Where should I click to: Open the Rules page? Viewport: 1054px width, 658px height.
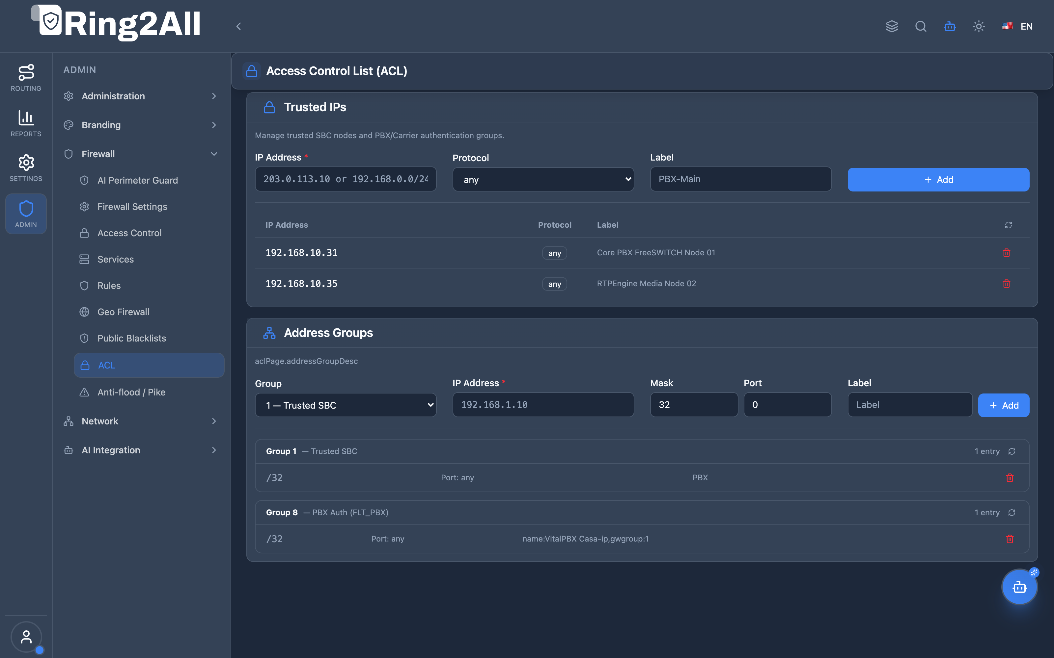click(149, 286)
